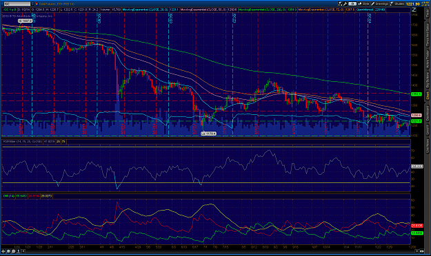The width and height of the screenshot is (431, 256).
Task: Click the RSIWilder study label
Action: [x=23, y=142]
